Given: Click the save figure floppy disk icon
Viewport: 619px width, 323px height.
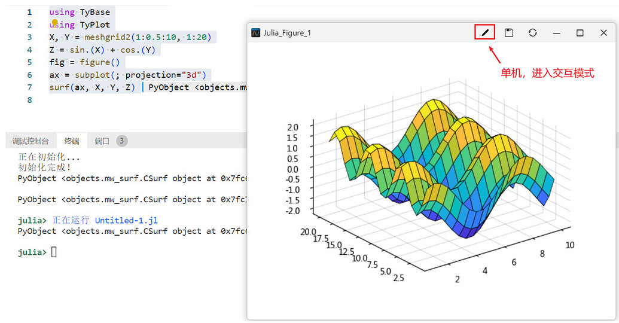Looking at the screenshot, I should point(509,33).
